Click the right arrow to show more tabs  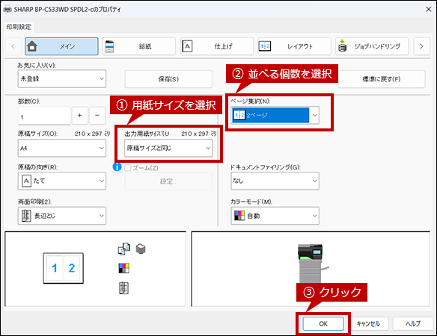[421, 46]
